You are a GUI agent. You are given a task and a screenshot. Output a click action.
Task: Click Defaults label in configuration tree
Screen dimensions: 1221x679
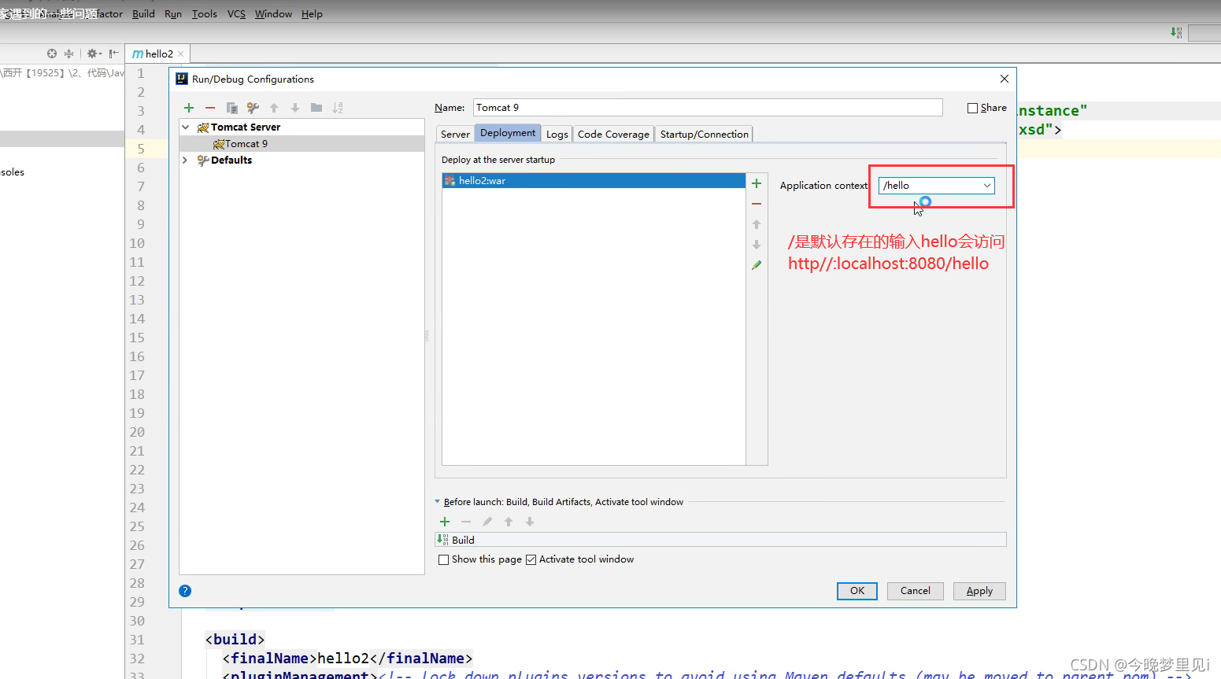tap(231, 160)
